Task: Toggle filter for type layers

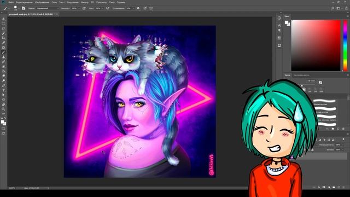Action: tap(324, 140)
